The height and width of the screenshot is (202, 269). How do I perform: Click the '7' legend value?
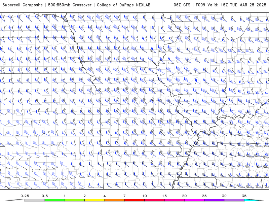click(x=124, y=196)
